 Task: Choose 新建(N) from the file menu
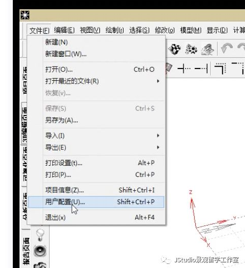(96, 42)
